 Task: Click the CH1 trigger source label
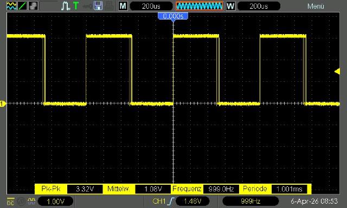159,201
